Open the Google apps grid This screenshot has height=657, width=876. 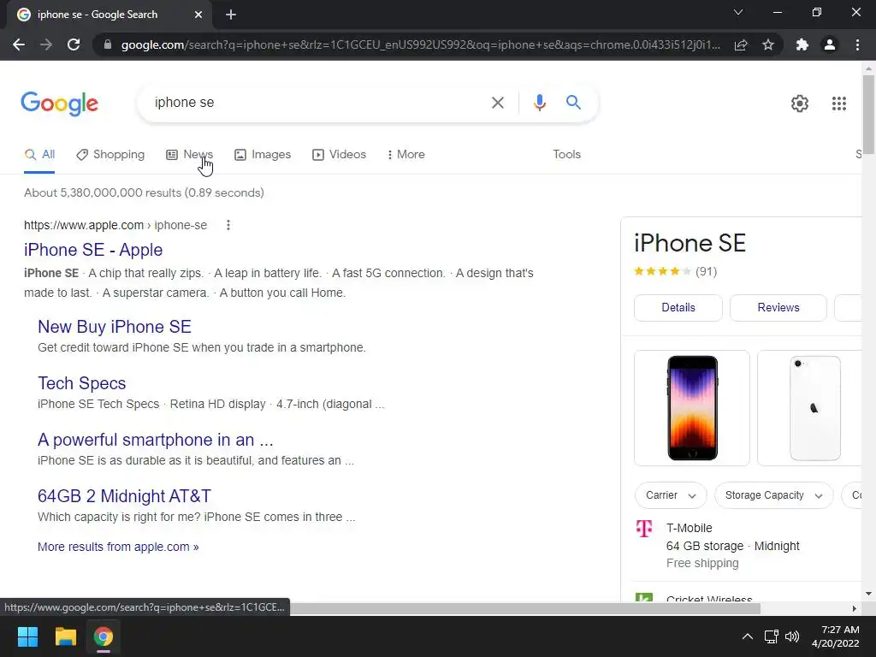click(838, 104)
